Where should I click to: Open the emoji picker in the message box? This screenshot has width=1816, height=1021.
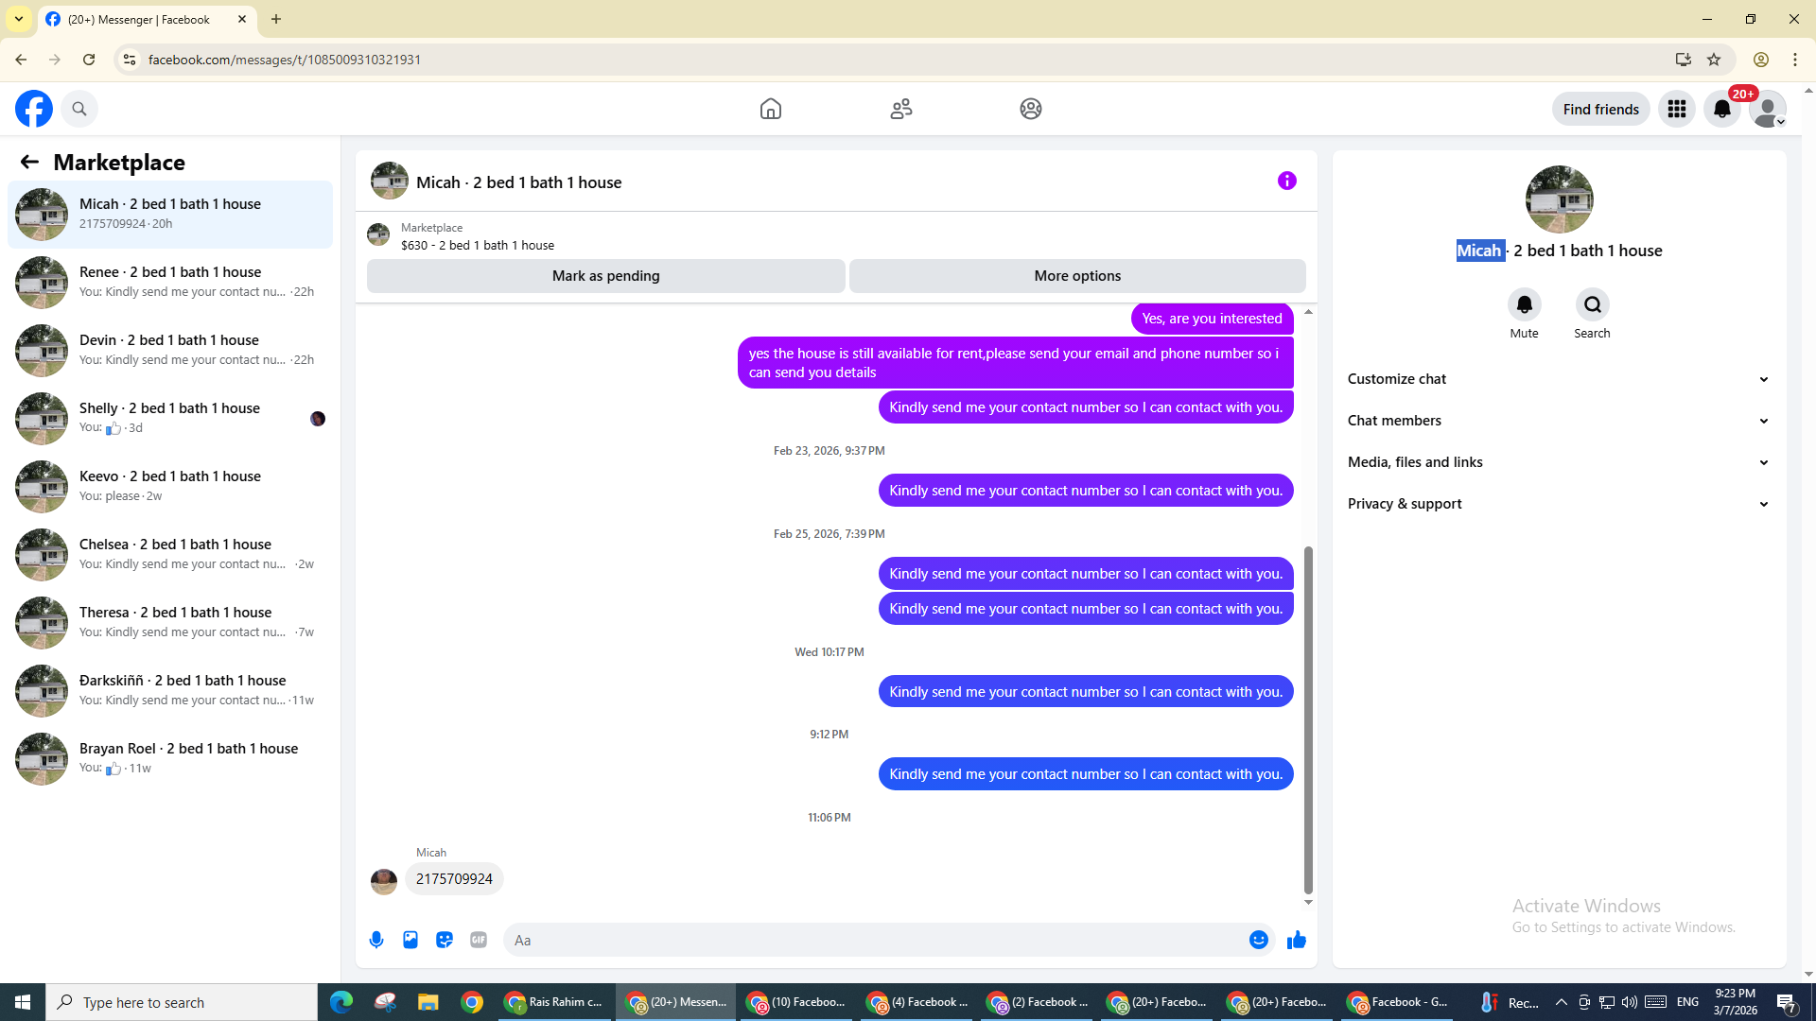point(1258,940)
